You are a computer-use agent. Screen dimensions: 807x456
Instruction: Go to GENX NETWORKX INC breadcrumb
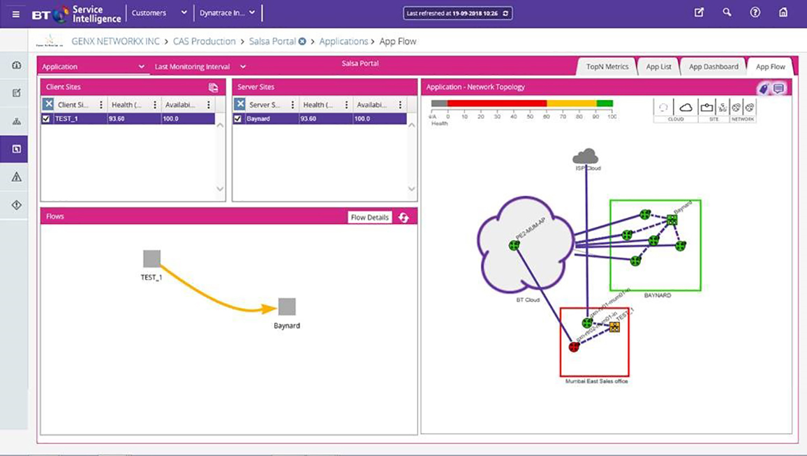coord(115,41)
